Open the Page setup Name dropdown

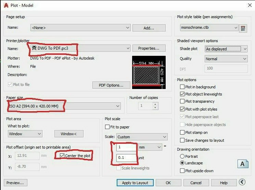tap(80, 28)
